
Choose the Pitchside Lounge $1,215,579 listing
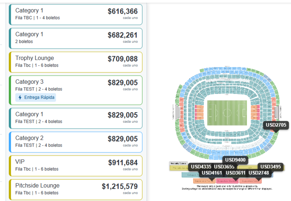[x=76, y=189]
